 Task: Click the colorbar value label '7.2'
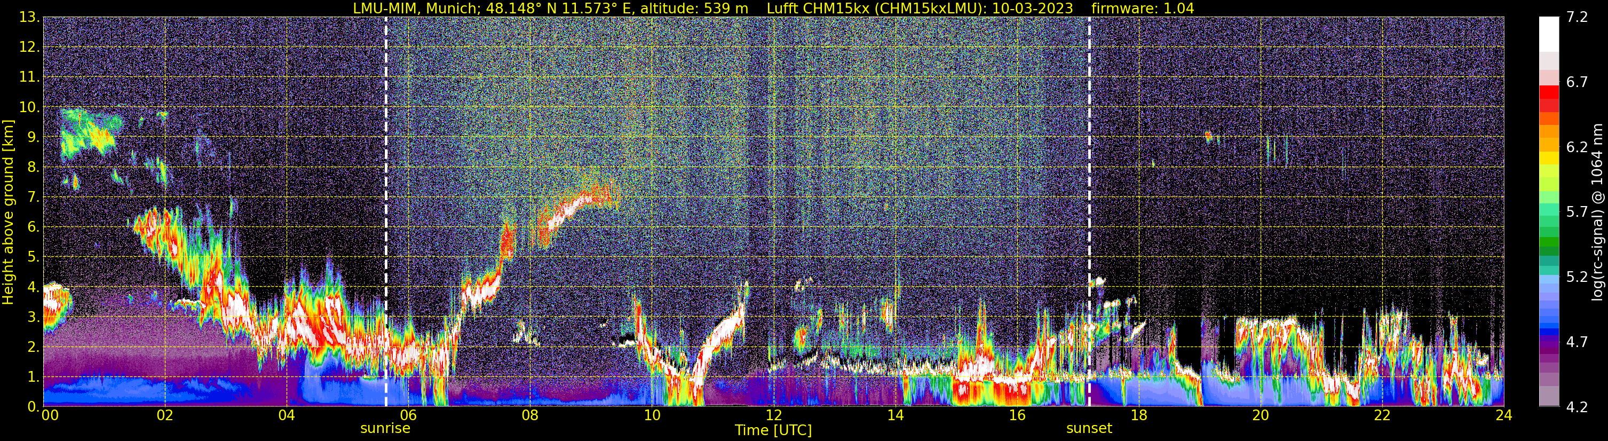pyautogui.click(x=1577, y=18)
